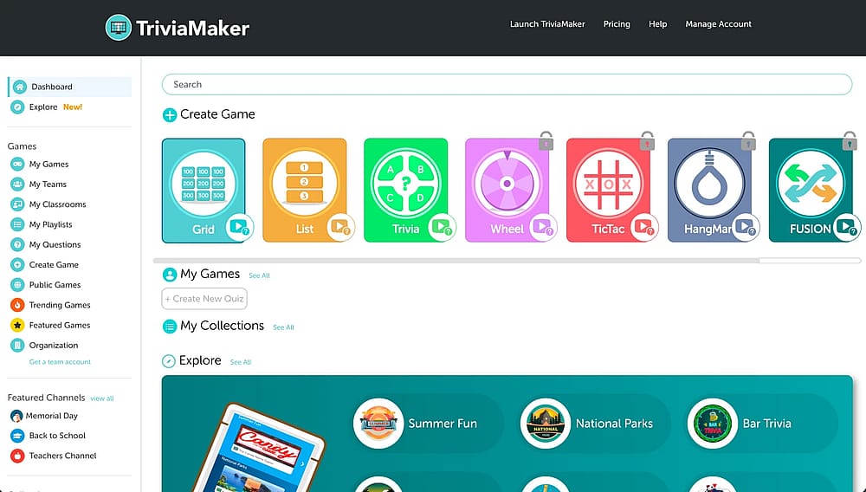Open Manage Account in top navigation
Image resolution: width=866 pixels, height=492 pixels.
(x=718, y=24)
